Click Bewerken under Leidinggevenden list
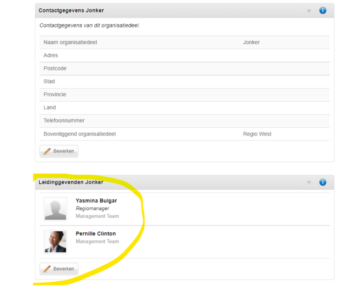This screenshot has width=339, height=288. 59,269
